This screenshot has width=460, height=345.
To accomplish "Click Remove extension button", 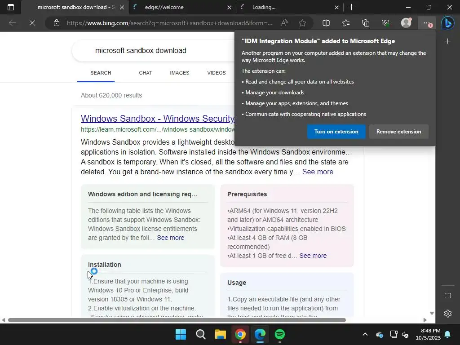I will coord(399,132).
